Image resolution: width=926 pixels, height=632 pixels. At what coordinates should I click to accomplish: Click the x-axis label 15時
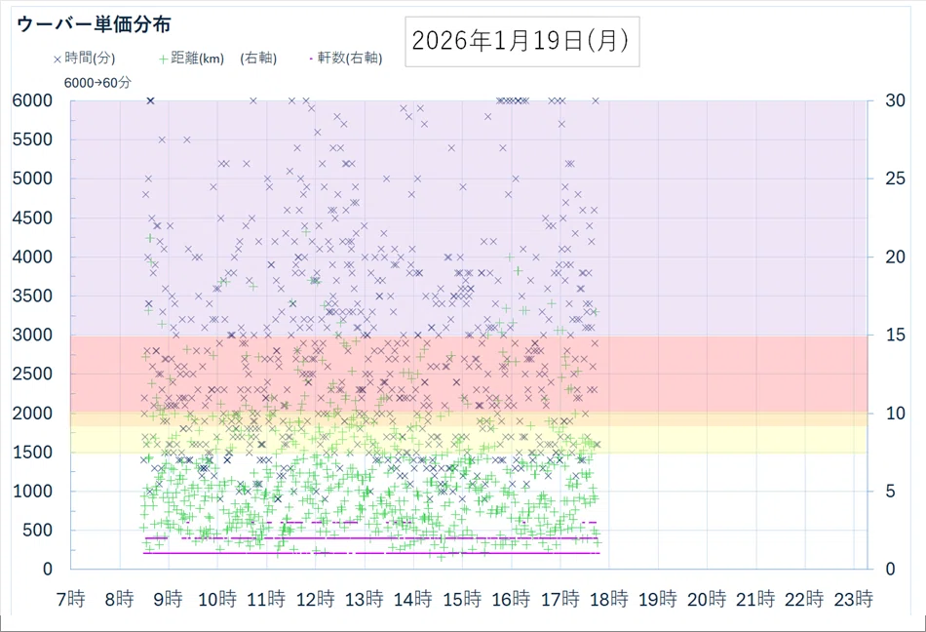click(x=462, y=600)
